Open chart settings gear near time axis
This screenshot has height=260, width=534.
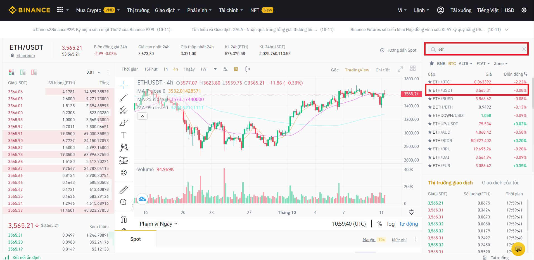coord(411,212)
